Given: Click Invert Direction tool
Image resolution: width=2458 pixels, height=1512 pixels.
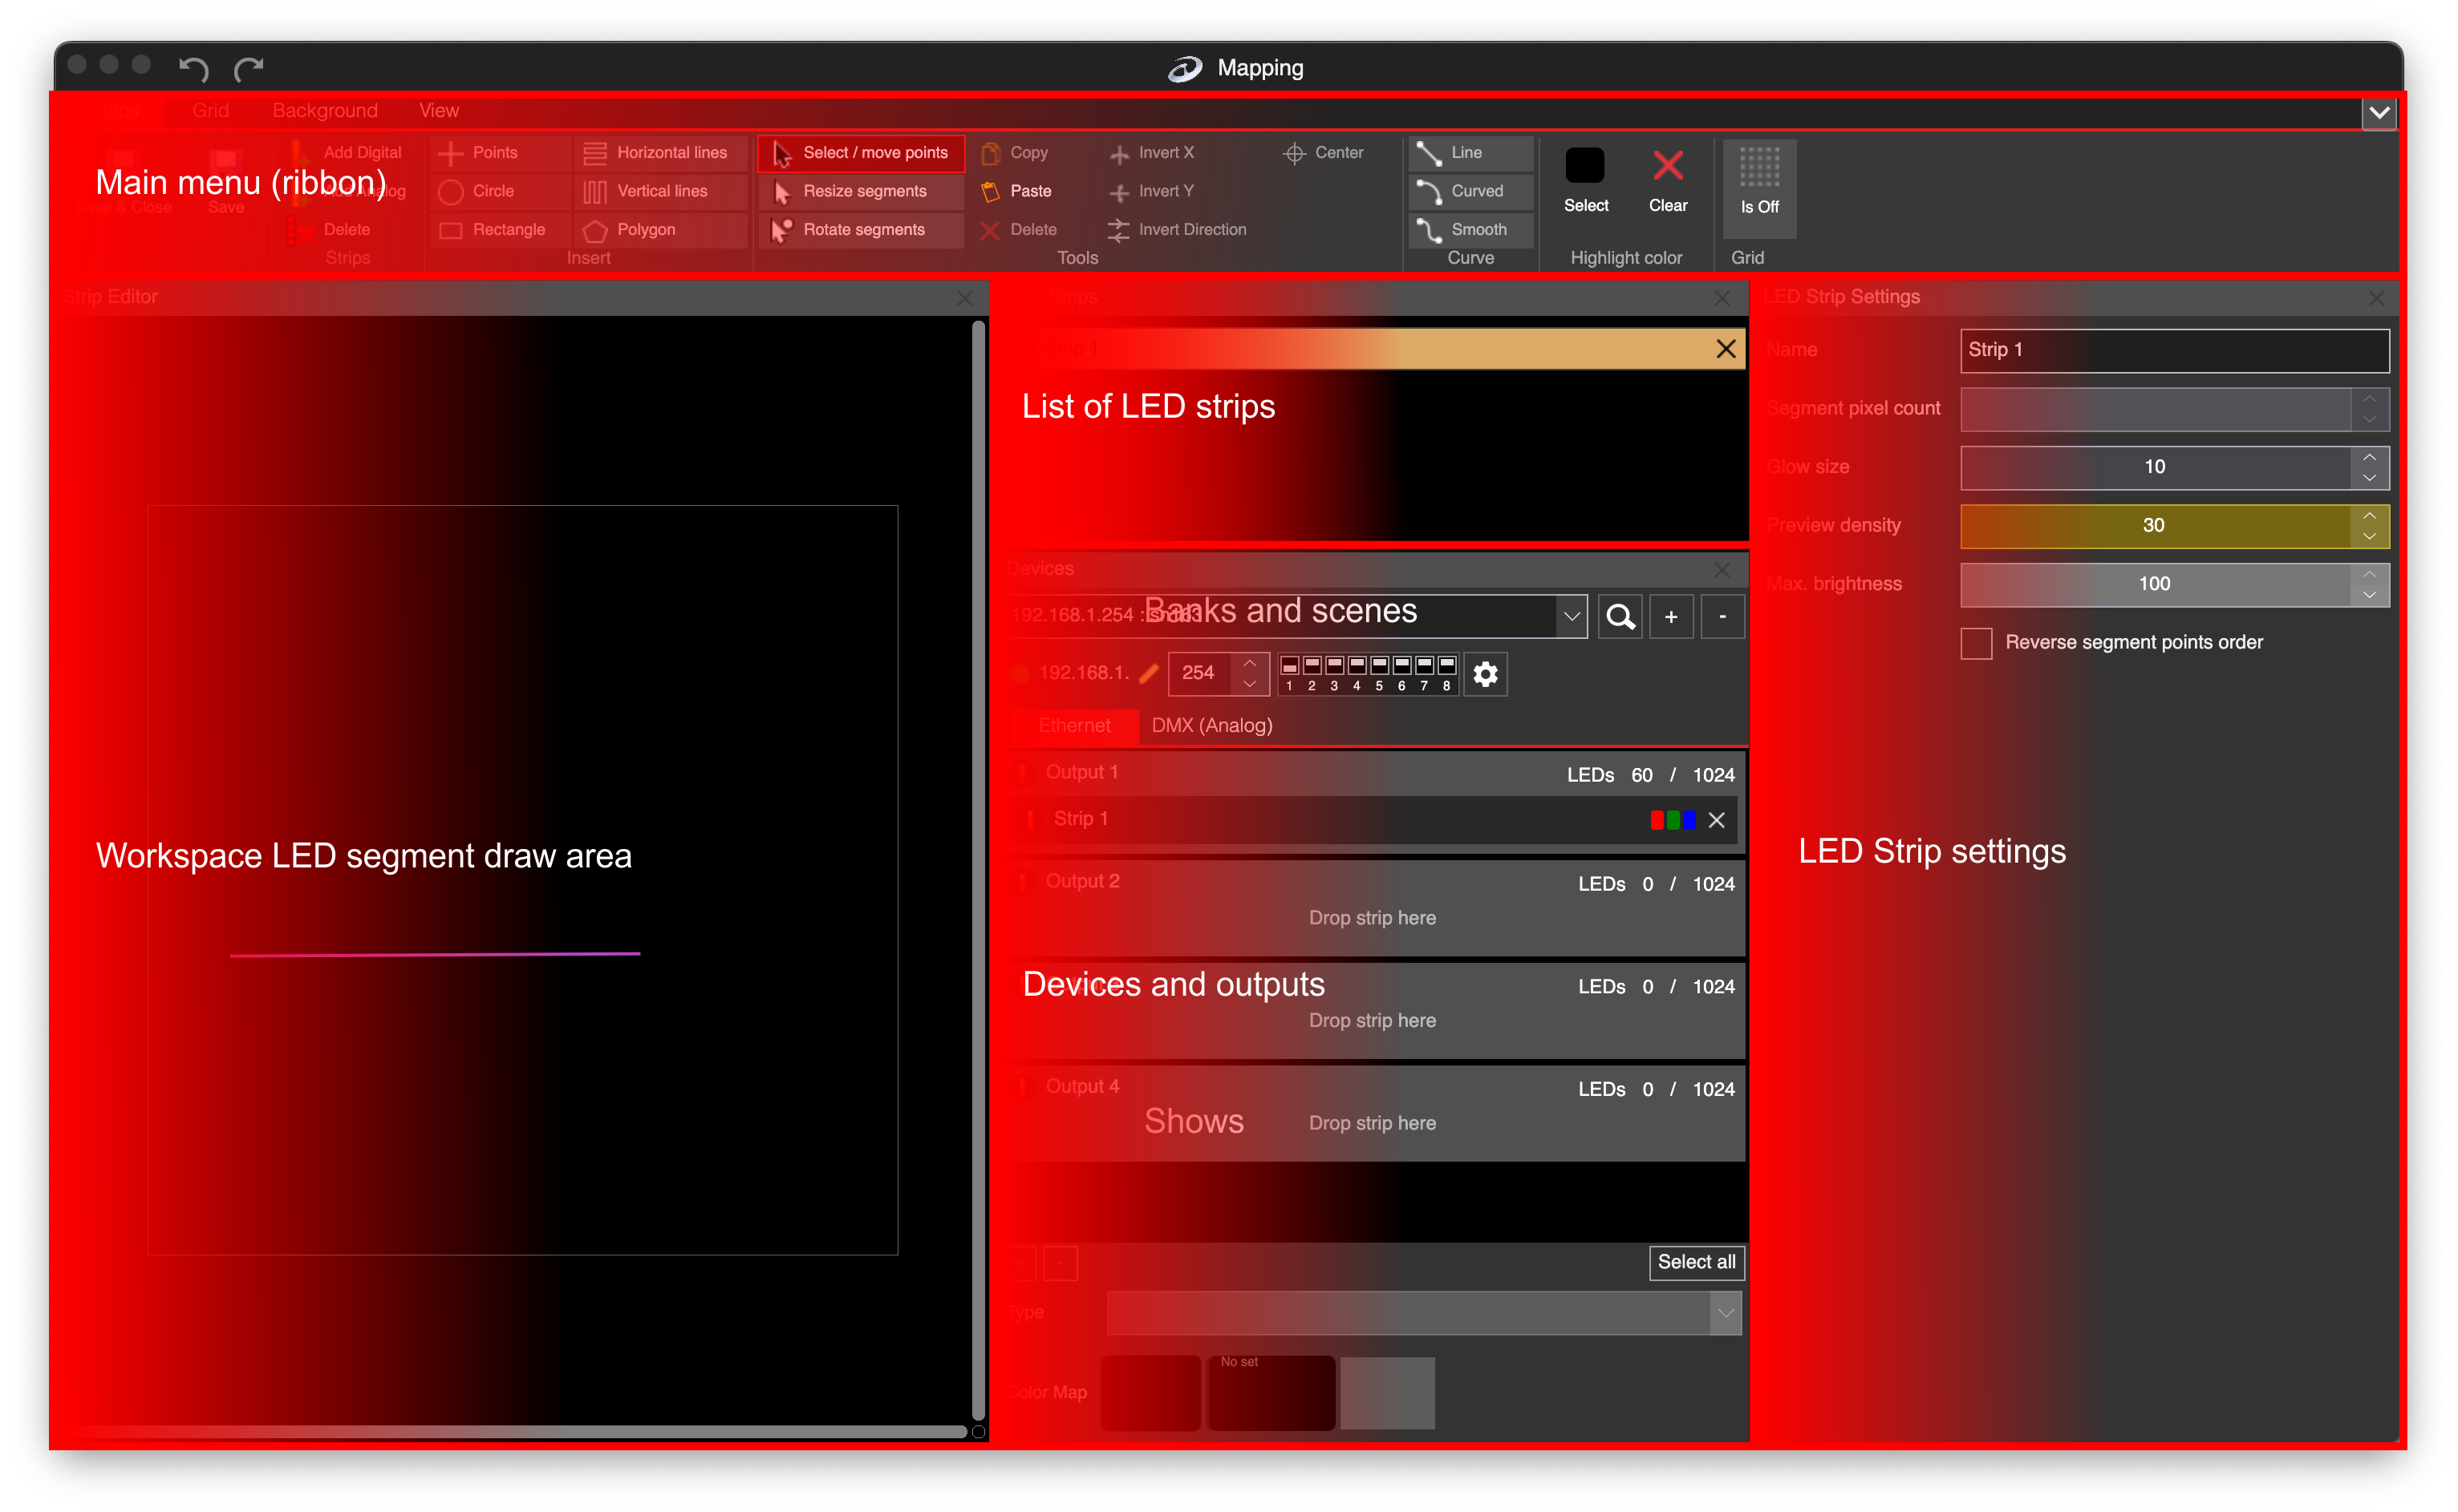Looking at the screenshot, I should tap(1178, 229).
